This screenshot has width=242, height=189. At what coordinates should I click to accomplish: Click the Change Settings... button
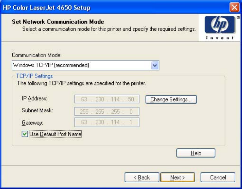click(171, 99)
